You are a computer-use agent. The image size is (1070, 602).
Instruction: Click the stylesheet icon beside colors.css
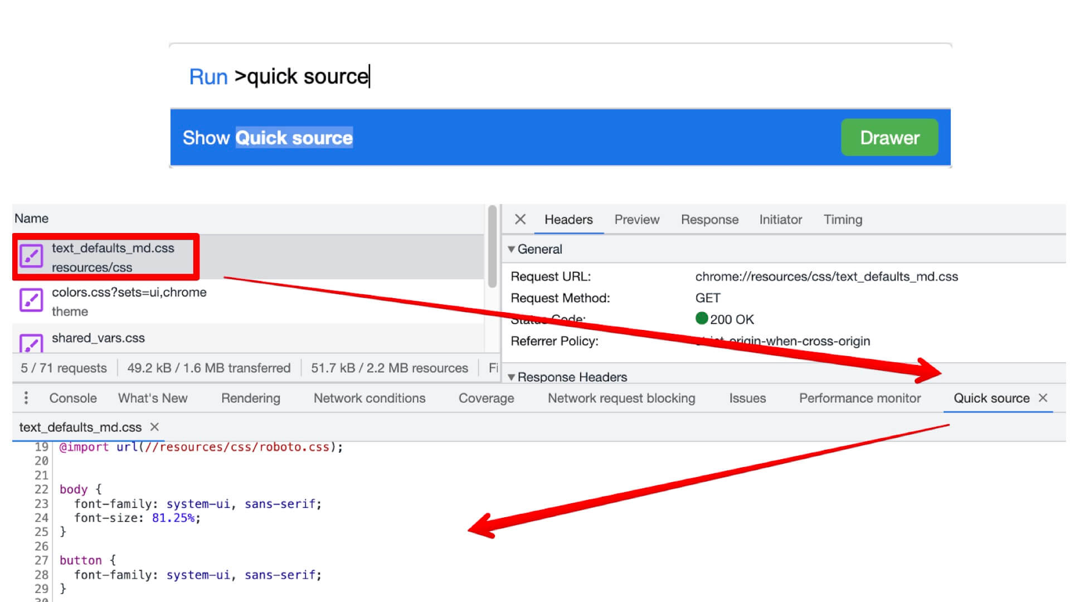coord(31,300)
